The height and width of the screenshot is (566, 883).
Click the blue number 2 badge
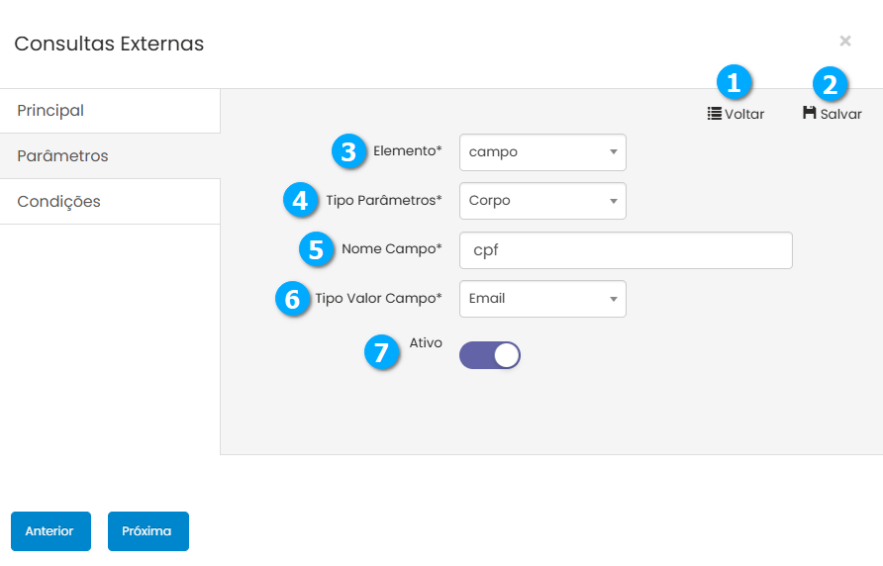(x=831, y=83)
